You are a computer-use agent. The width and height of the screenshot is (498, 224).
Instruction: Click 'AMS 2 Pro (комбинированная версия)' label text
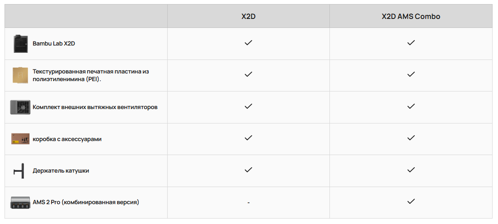[x=86, y=202]
